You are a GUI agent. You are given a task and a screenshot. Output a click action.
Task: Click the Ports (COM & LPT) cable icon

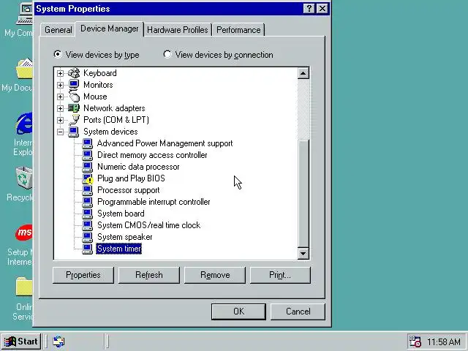pyautogui.click(x=74, y=120)
